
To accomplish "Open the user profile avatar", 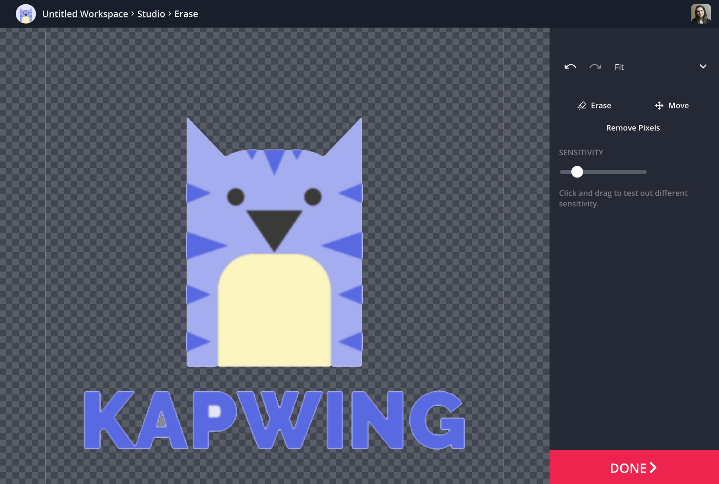I will pos(701,14).
